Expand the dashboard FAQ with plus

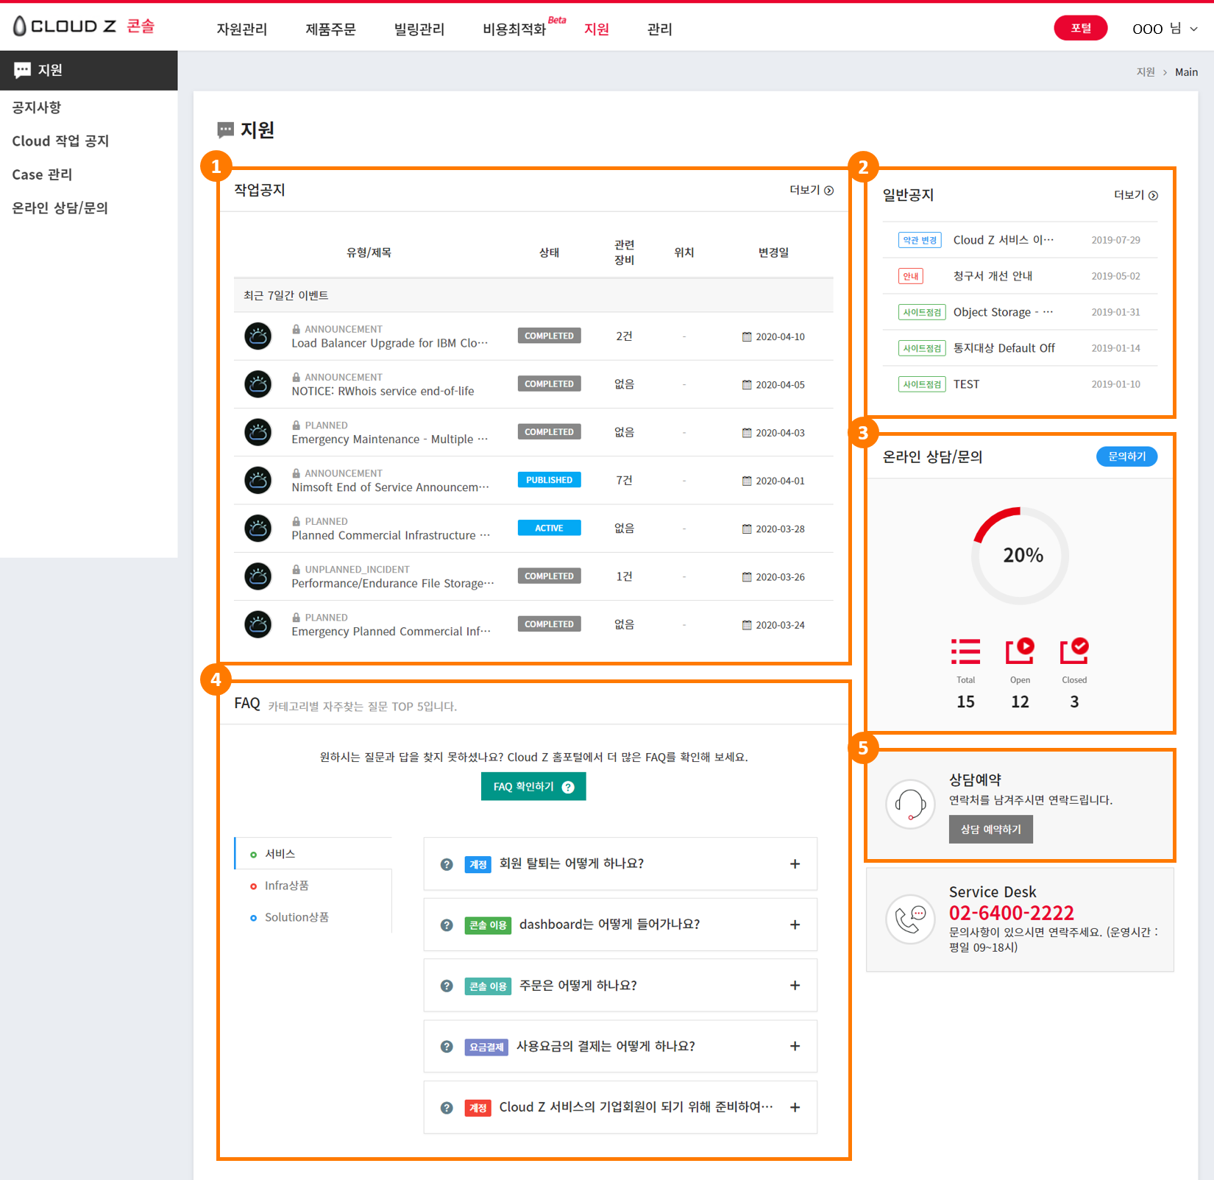pos(795,925)
